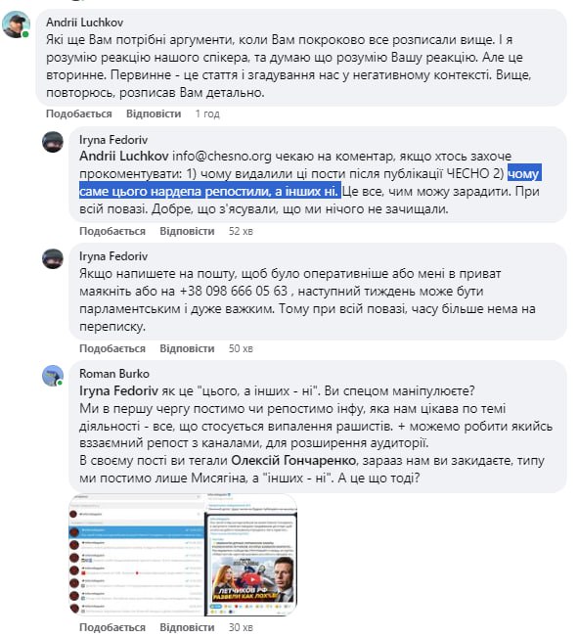This screenshot has height=638, width=578.
Task: Like Iryna Fedoriv's comment posted 50 хв ago
Action: [x=112, y=348]
